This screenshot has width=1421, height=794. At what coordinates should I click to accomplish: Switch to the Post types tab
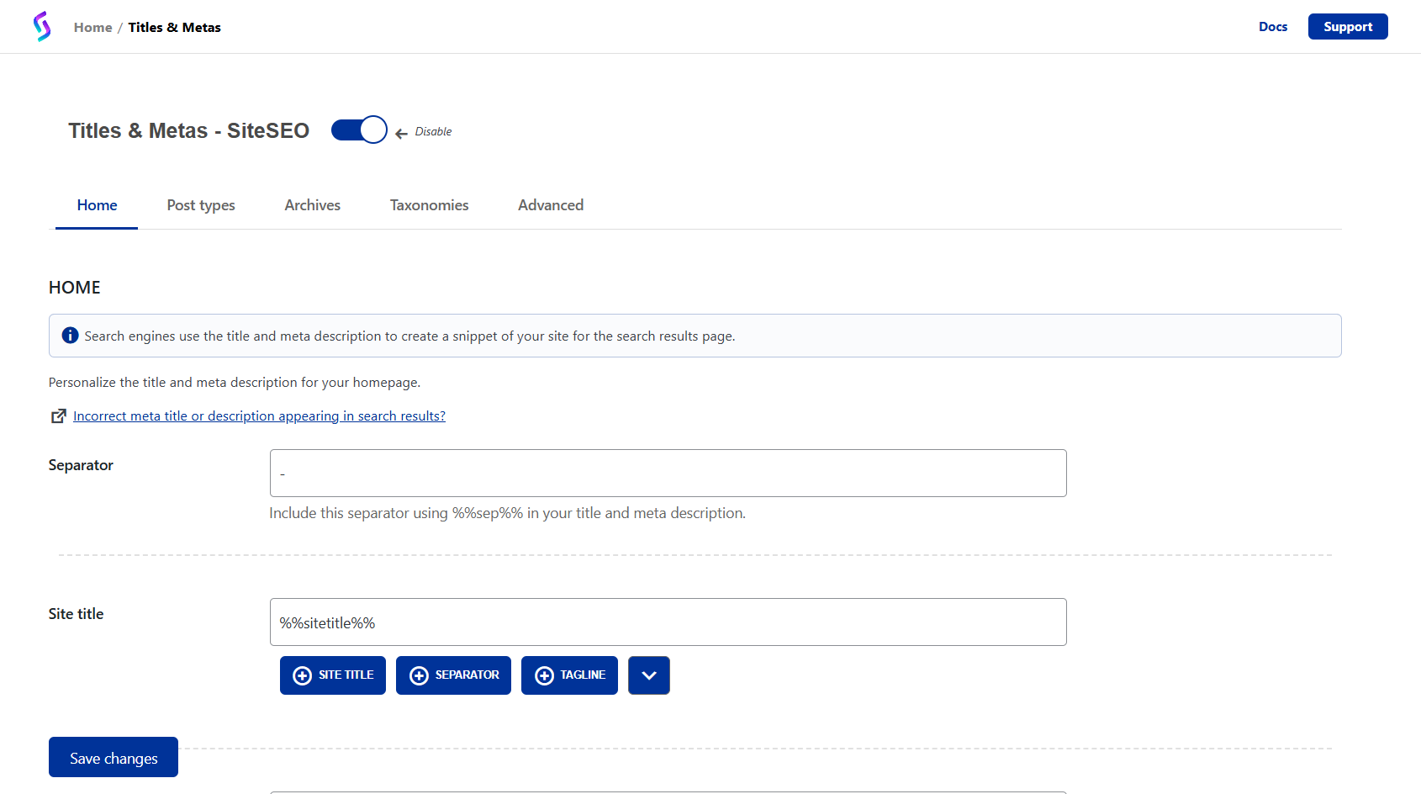point(201,205)
